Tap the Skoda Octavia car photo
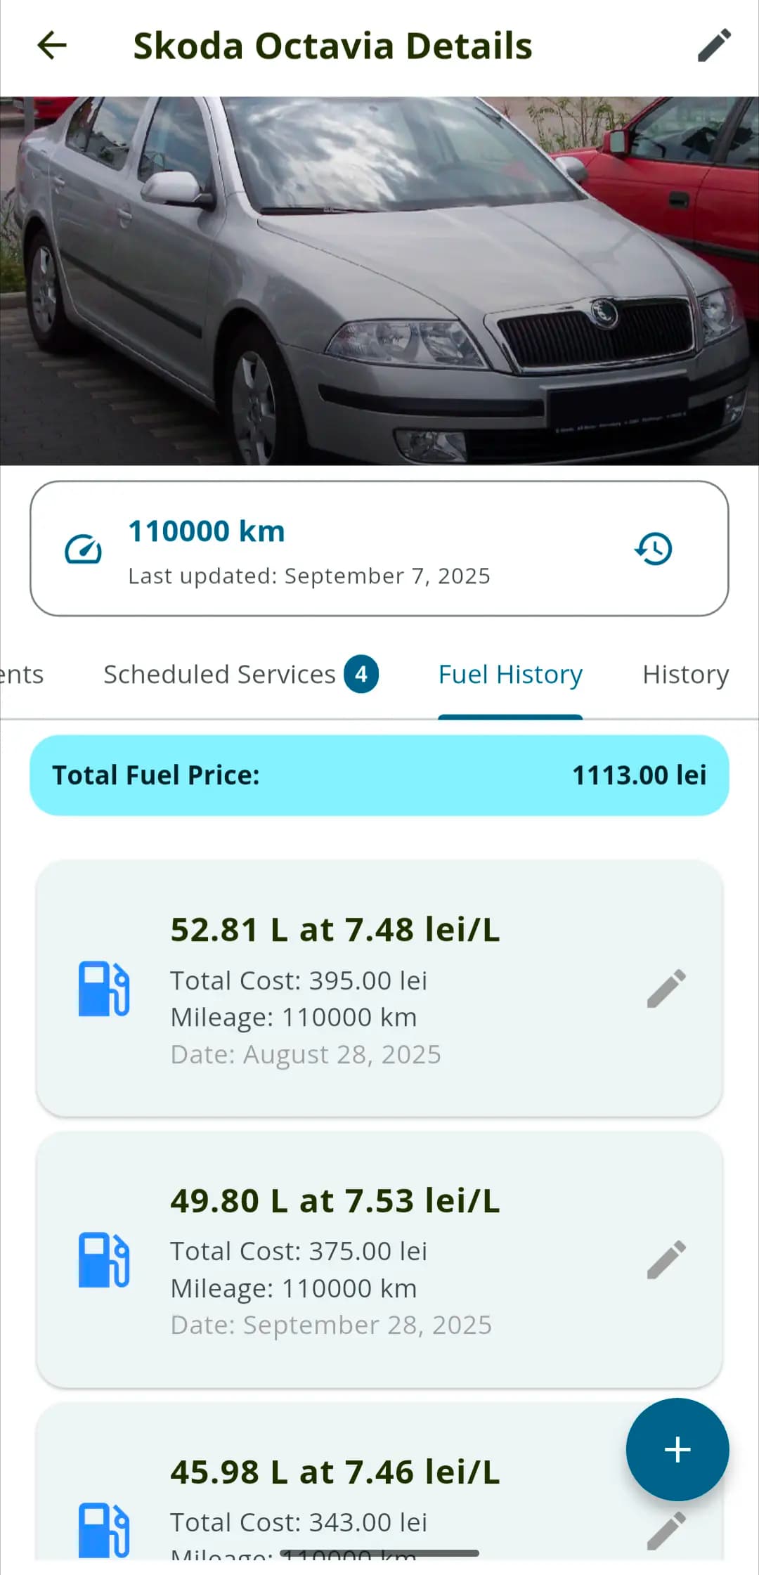This screenshot has height=1575, width=759. 379,280
